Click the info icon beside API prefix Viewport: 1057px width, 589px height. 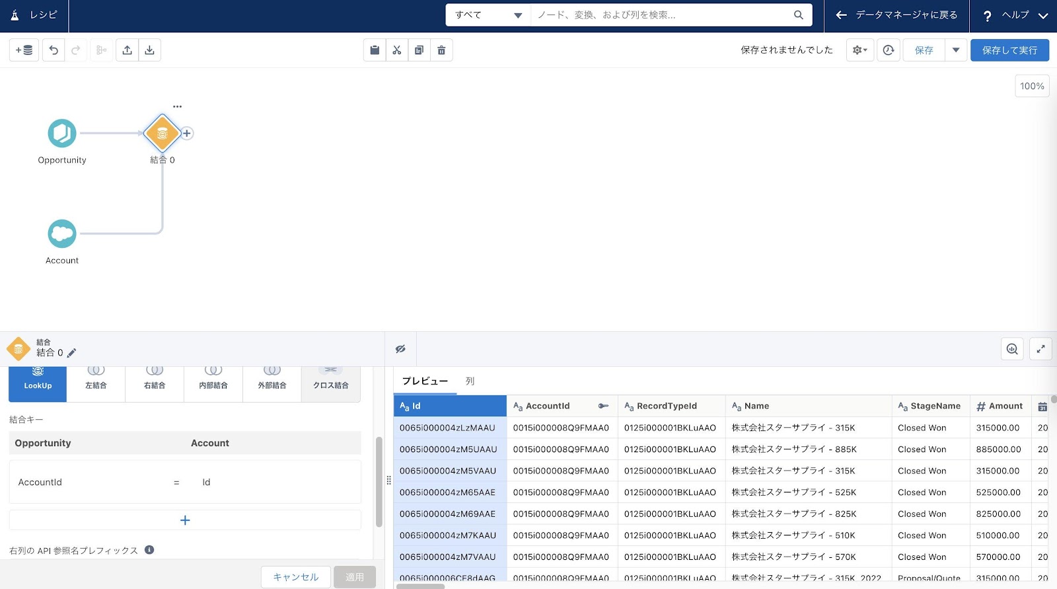pyautogui.click(x=149, y=550)
